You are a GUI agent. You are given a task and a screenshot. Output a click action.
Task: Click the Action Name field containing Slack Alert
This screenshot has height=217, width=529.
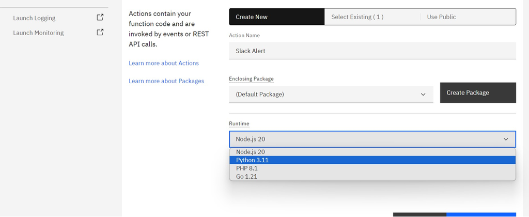[x=372, y=51]
